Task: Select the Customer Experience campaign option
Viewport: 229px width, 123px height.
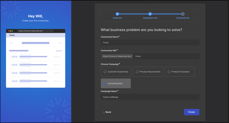Action: pos(116,72)
